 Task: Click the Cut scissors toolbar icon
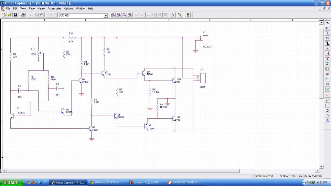pos(30,15)
